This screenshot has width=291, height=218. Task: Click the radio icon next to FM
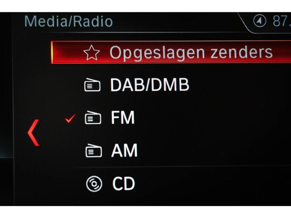pos(93,117)
